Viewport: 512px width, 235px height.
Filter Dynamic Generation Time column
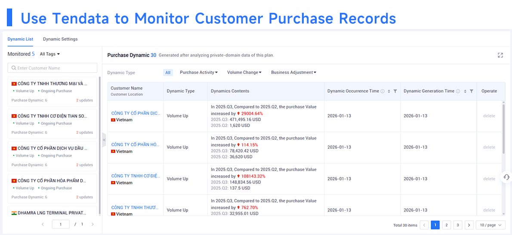coord(472,91)
